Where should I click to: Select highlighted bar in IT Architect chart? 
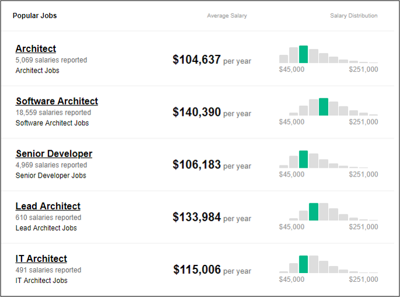point(303,264)
